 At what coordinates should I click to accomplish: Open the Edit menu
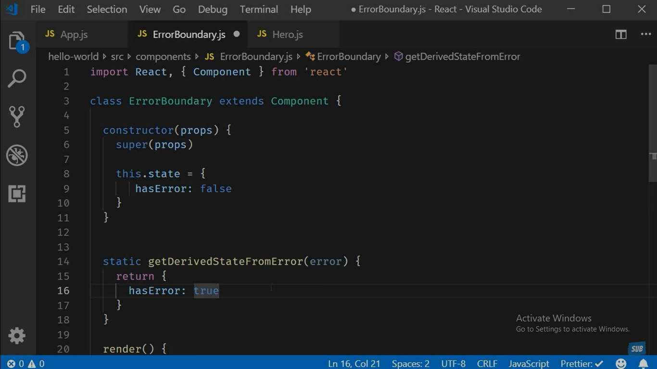tap(66, 9)
